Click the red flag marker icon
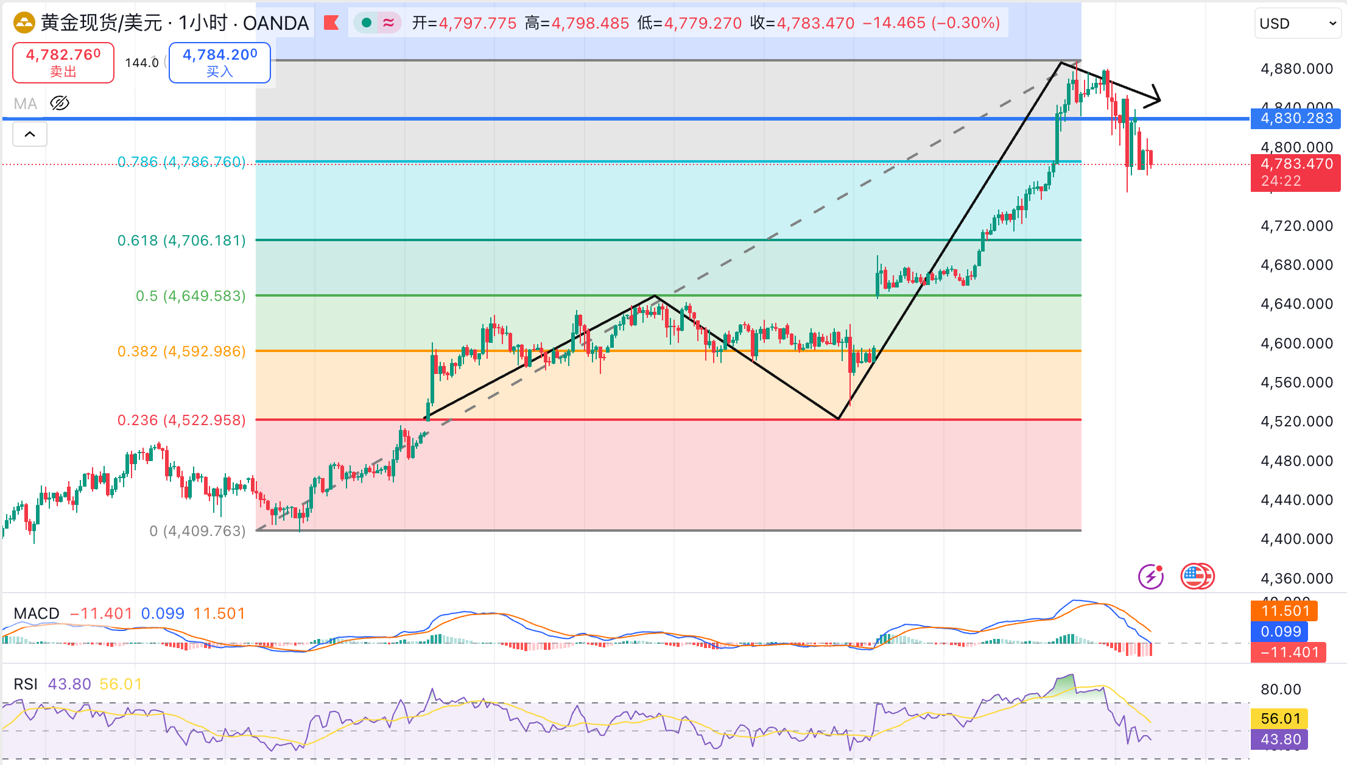This screenshot has height=765, width=1347. 331,23
